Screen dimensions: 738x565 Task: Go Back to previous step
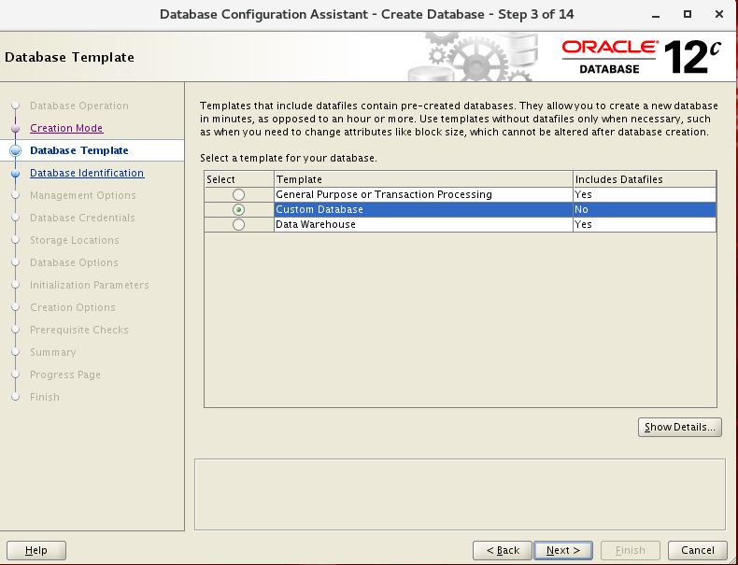[x=503, y=550]
